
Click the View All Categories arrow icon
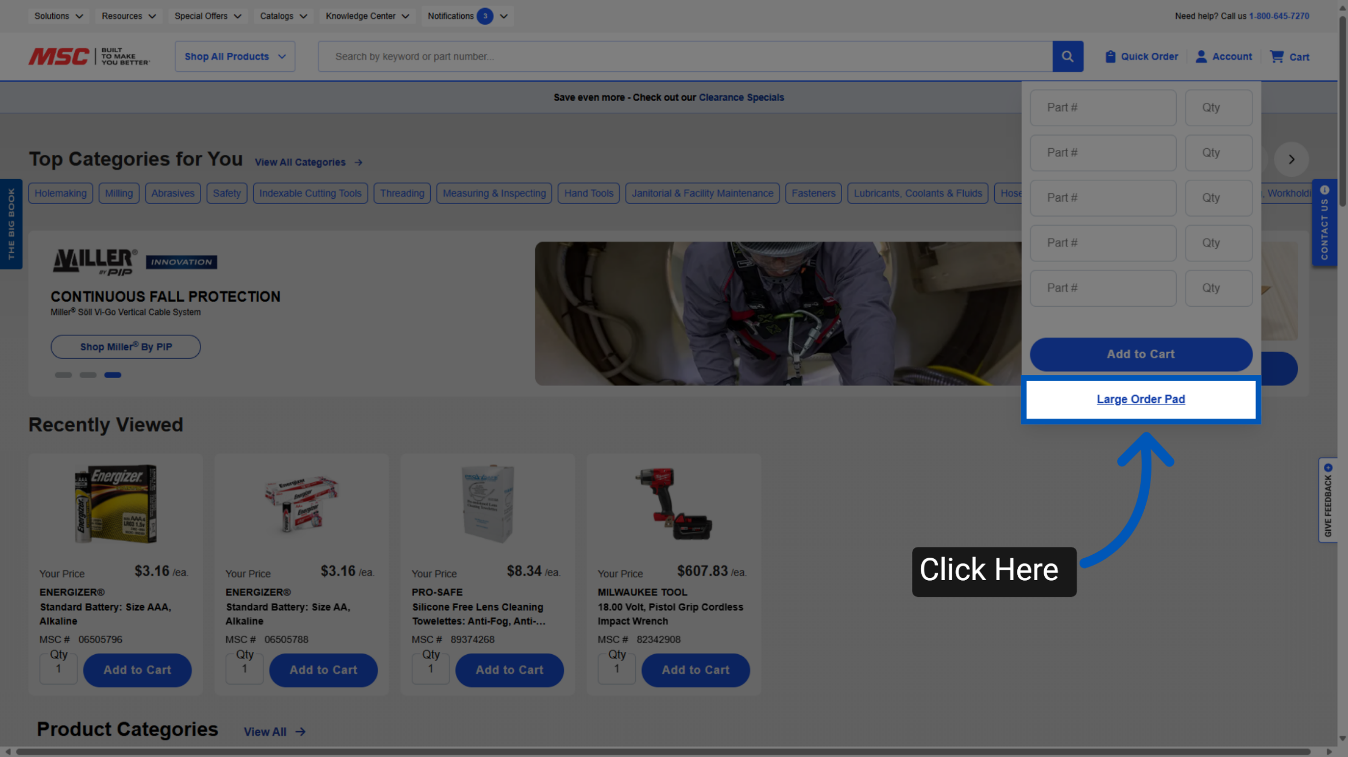click(358, 163)
